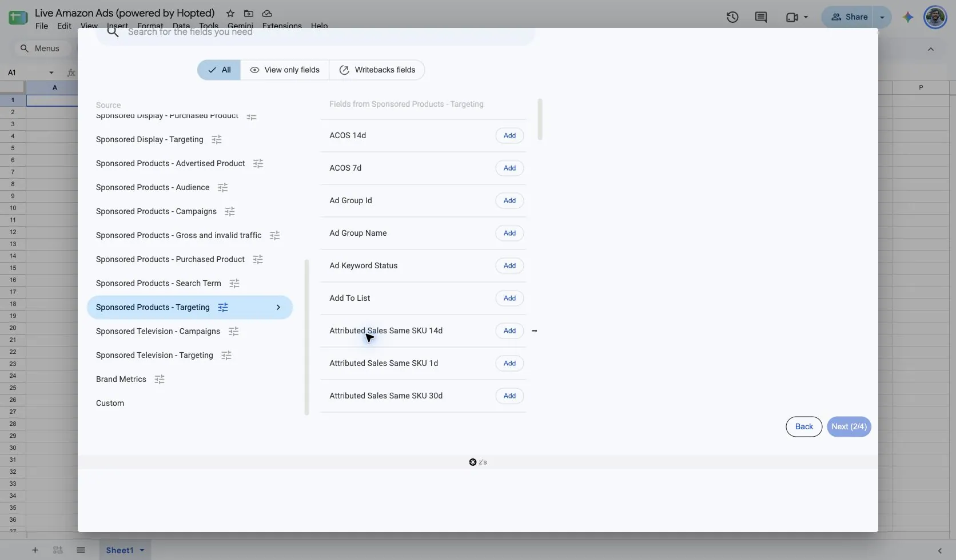The width and height of the screenshot is (956, 560).
Task: Add Attributed Sales Same SKU 14d field
Action: 509,331
